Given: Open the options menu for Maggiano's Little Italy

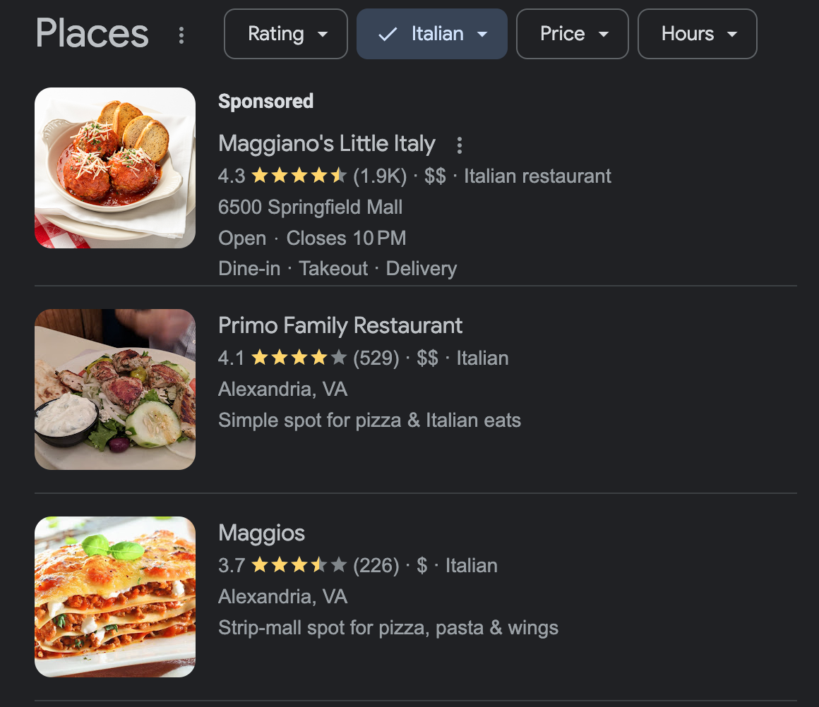Looking at the screenshot, I should tap(459, 145).
